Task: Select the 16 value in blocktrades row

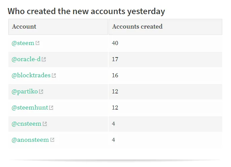Action: [115, 75]
